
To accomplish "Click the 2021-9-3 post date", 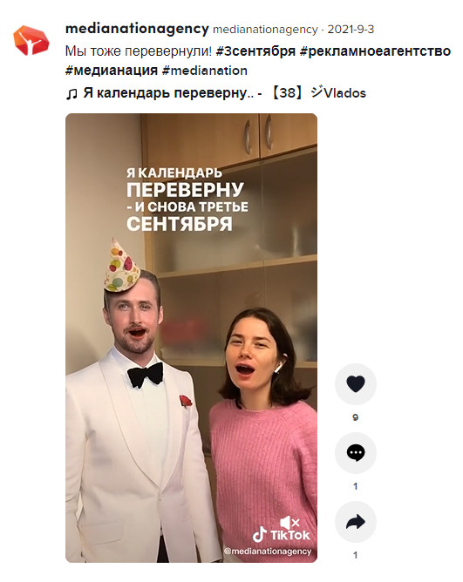I will (x=351, y=30).
